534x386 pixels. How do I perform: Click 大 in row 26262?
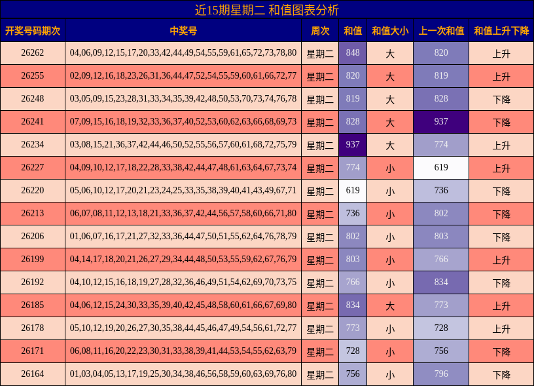[390, 54]
